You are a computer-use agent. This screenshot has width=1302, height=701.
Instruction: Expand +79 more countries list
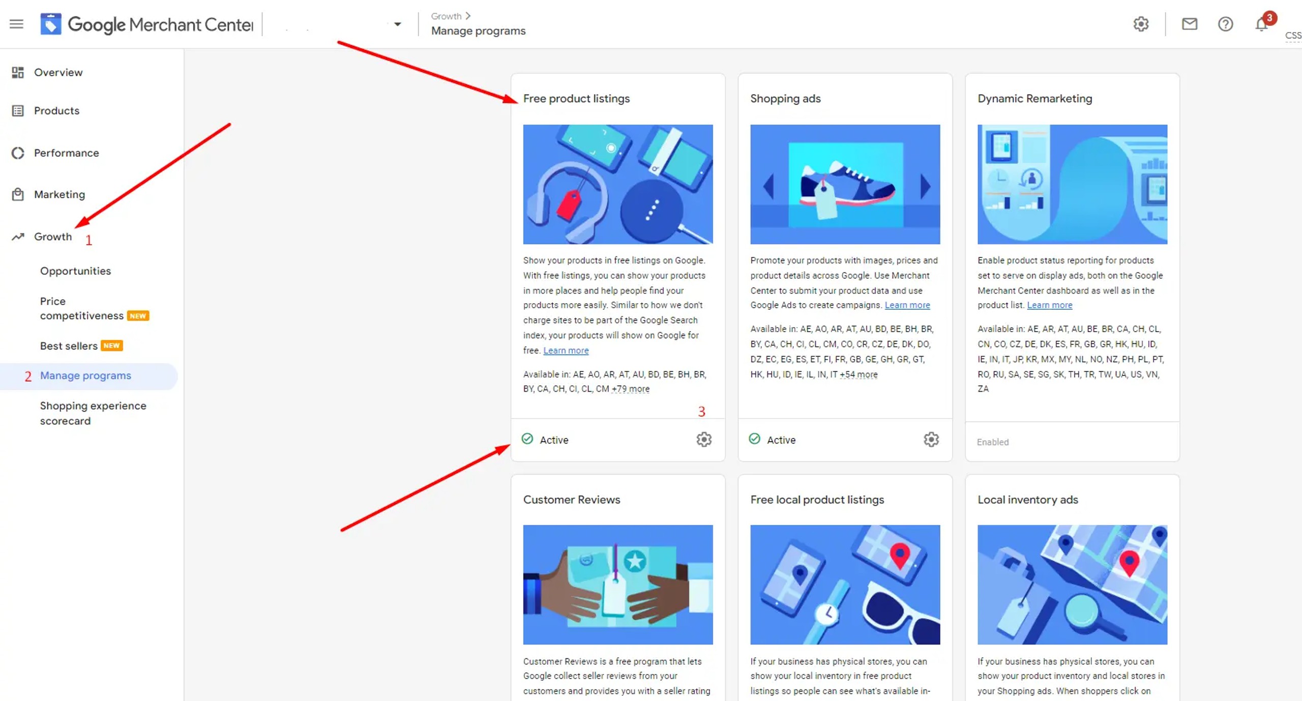tap(630, 389)
